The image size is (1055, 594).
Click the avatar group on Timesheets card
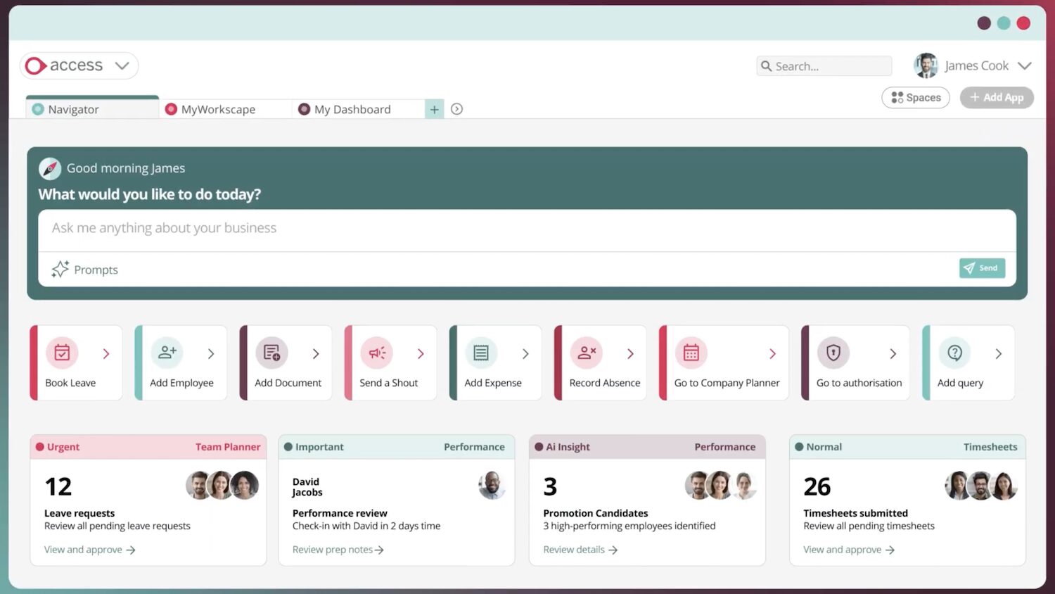(x=981, y=486)
